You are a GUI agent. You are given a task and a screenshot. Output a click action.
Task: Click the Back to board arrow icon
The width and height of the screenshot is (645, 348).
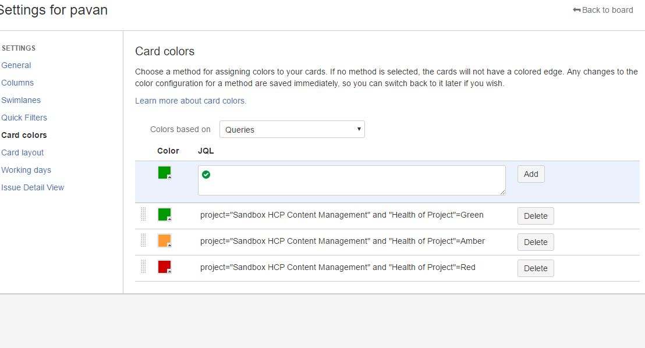pos(576,10)
